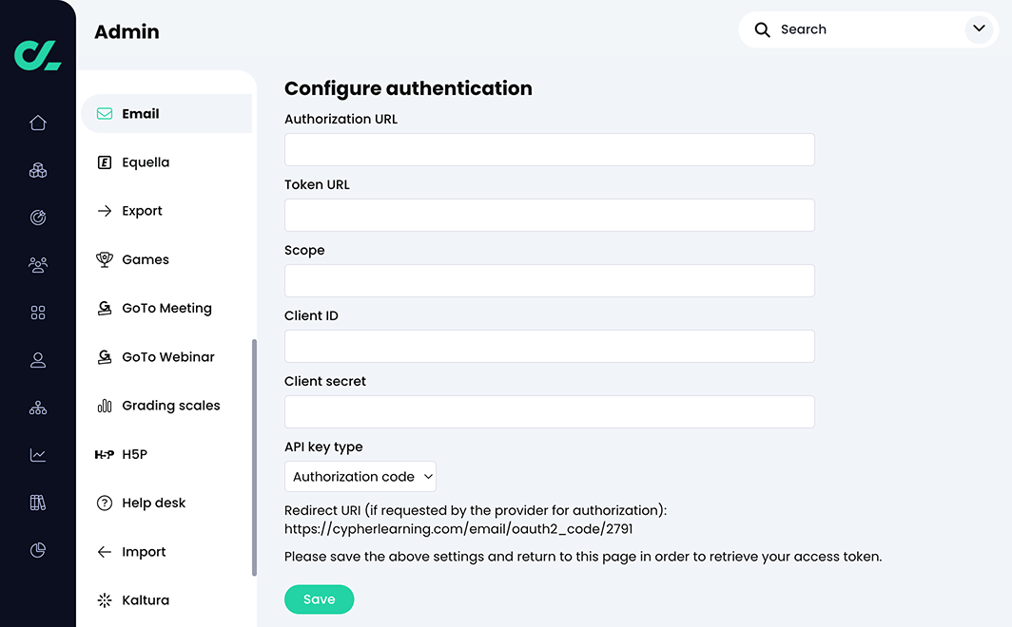1012x627 pixels.
Task: Click the oauth2_code redirect URI link
Action: [458, 528]
